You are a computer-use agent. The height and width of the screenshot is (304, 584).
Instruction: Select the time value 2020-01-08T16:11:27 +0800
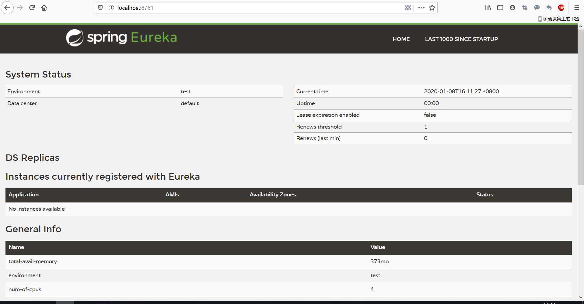461,92
